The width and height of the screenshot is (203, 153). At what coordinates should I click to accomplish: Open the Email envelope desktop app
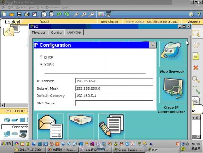50,126
